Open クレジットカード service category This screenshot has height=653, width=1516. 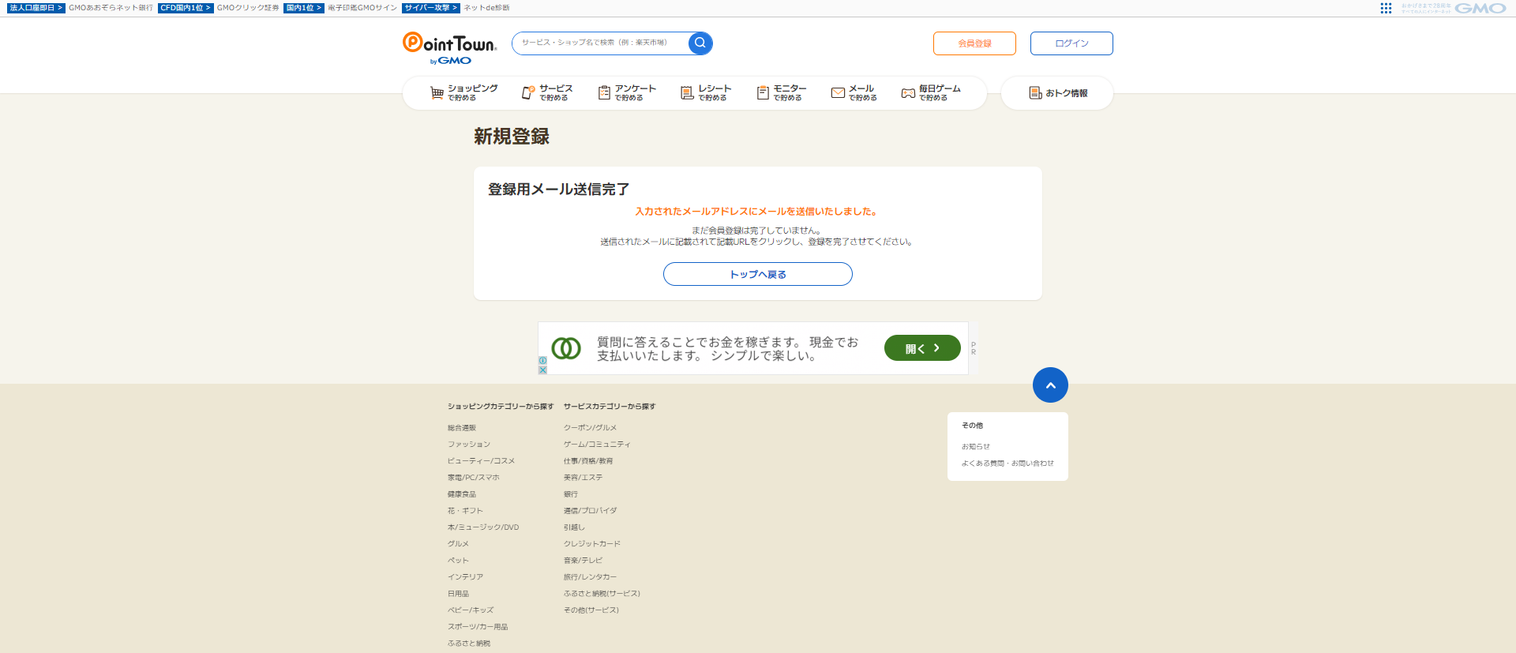592,544
